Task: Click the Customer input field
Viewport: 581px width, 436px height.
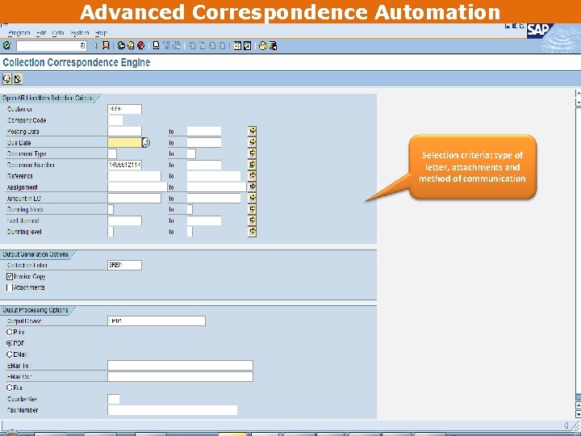Action: tap(124, 109)
